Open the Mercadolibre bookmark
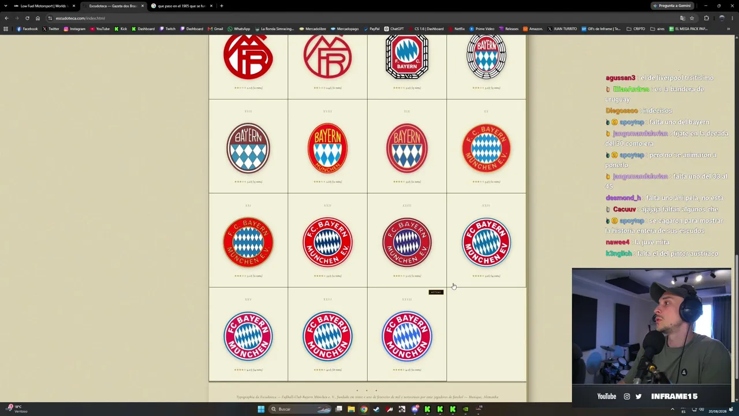This screenshot has width=739, height=416. point(313,29)
